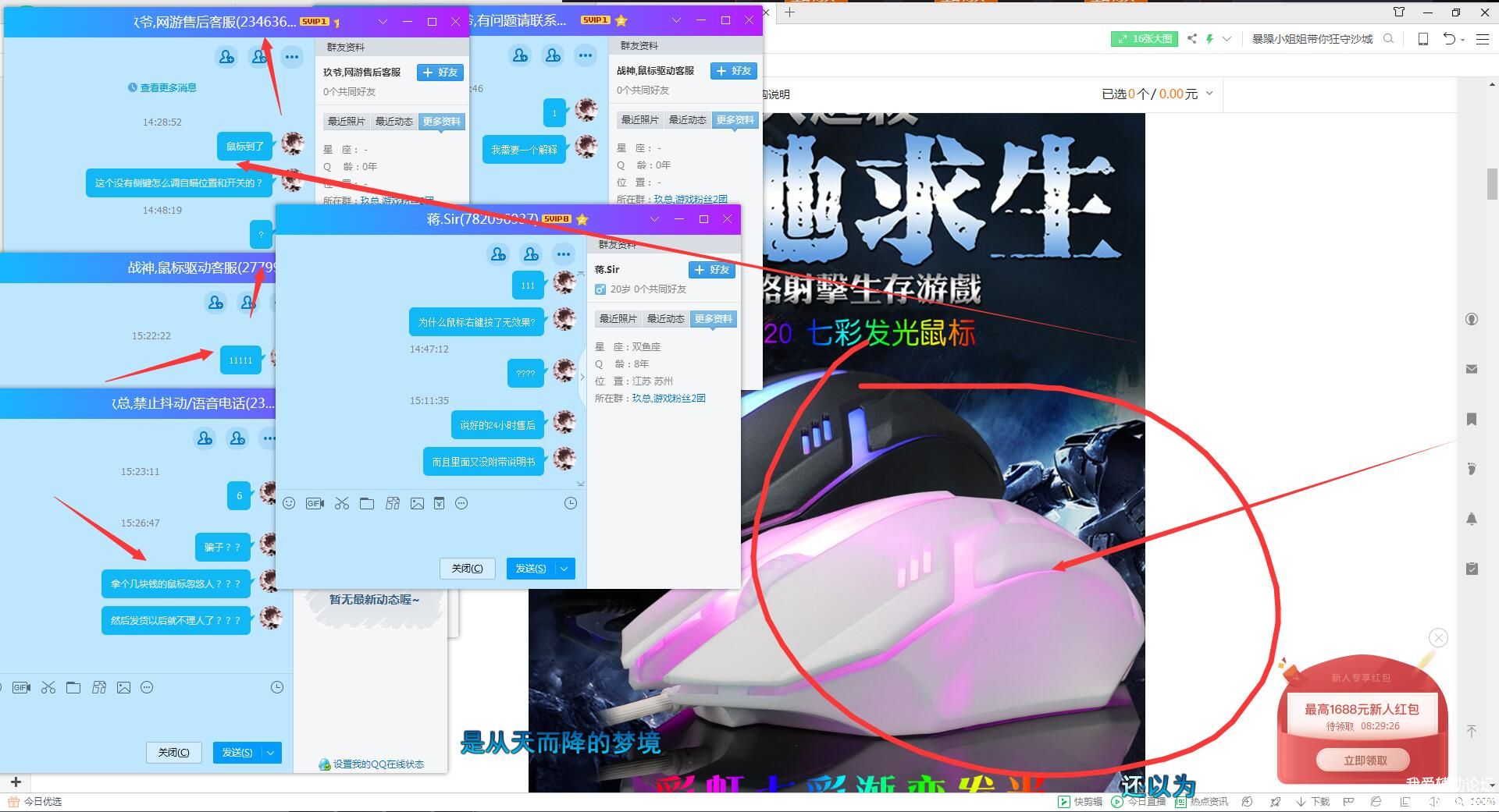Click the scissors icon in the 禁止抖动 chat window

(48, 687)
